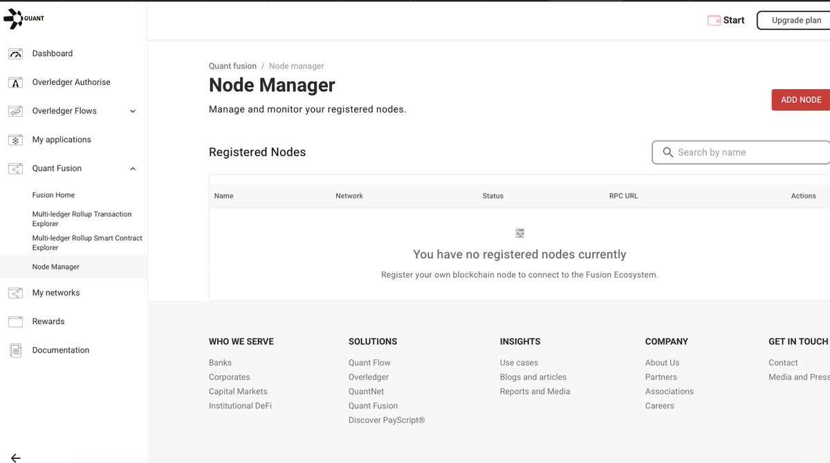Open the Overledger footer link

tap(369, 377)
